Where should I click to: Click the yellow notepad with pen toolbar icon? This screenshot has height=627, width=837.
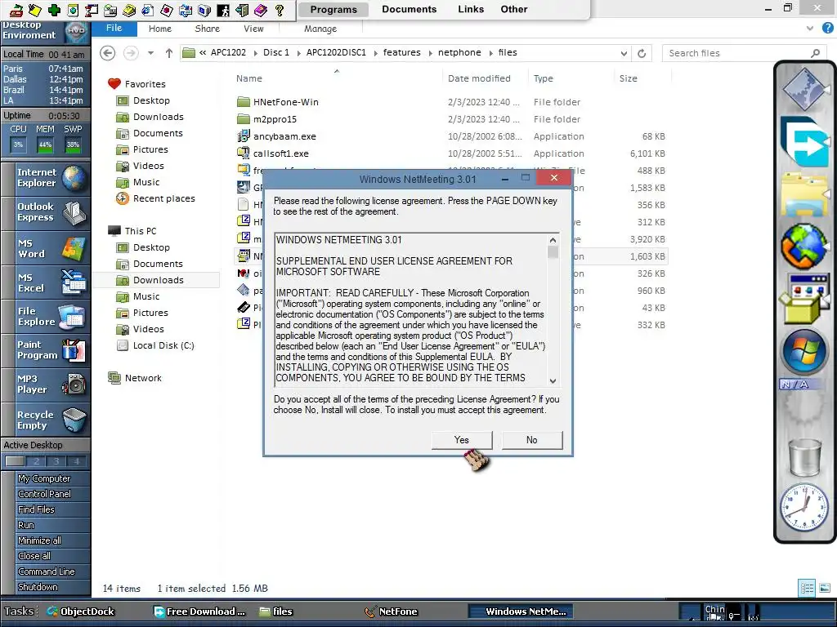coord(35,10)
